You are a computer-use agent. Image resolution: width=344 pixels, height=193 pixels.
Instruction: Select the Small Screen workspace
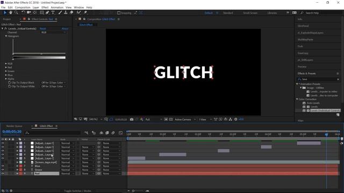[x=250, y=13]
